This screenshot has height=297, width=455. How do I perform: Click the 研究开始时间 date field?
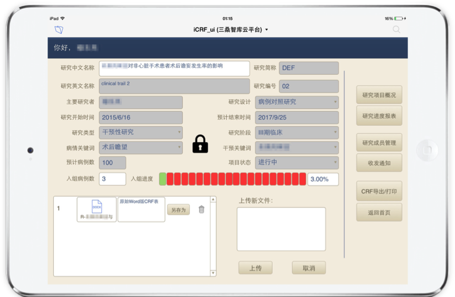point(141,117)
